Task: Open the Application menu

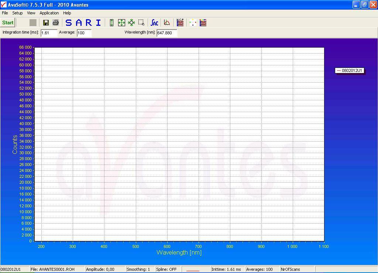Action: pos(49,13)
